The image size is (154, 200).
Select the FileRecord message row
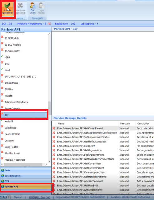point(103,146)
